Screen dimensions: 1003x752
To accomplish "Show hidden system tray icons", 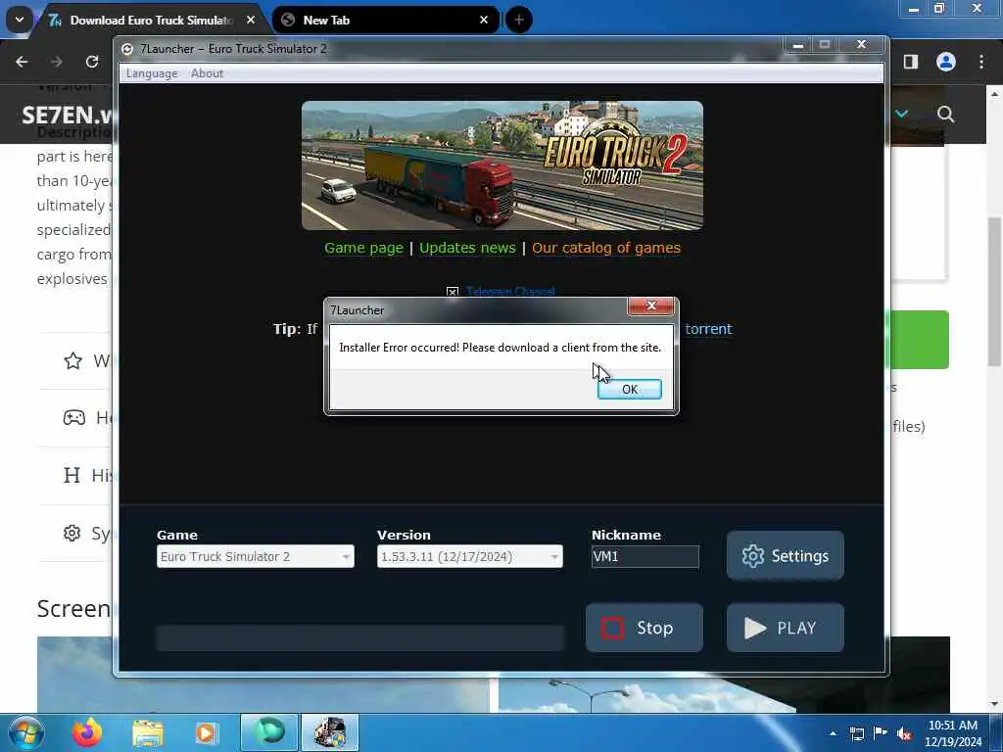I will pyautogui.click(x=833, y=733).
